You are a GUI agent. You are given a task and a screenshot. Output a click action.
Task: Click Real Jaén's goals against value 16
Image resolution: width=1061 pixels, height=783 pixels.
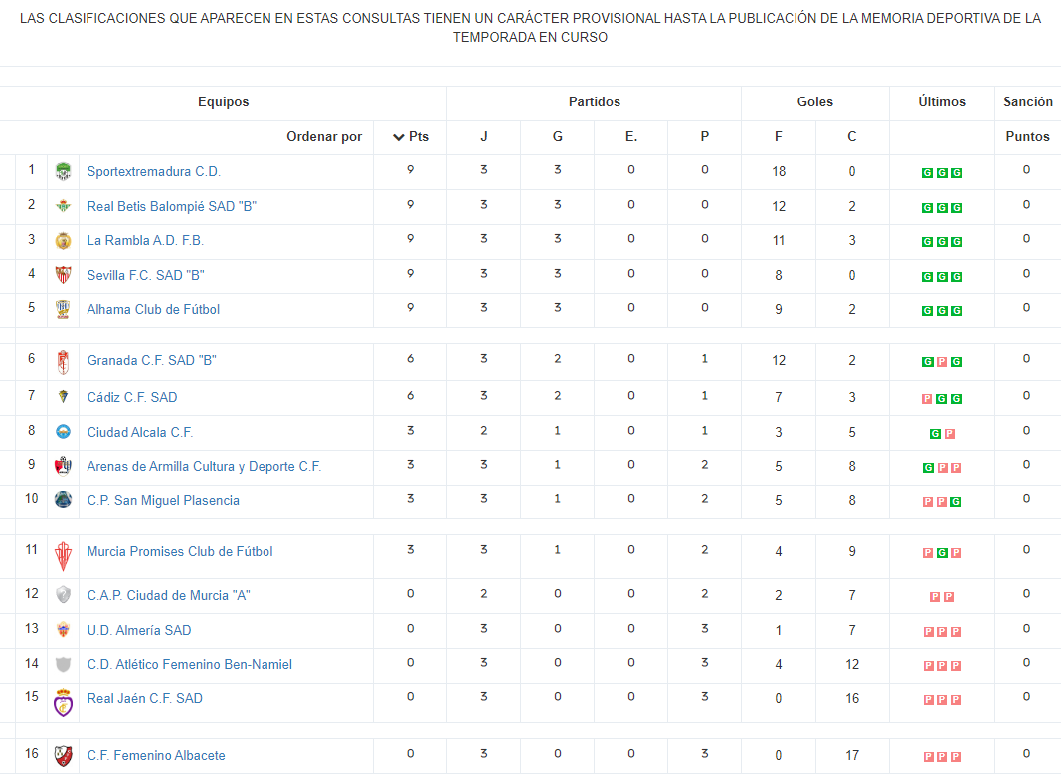click(852, 699)
